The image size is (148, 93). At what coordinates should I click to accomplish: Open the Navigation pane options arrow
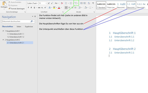click(33, 16)
